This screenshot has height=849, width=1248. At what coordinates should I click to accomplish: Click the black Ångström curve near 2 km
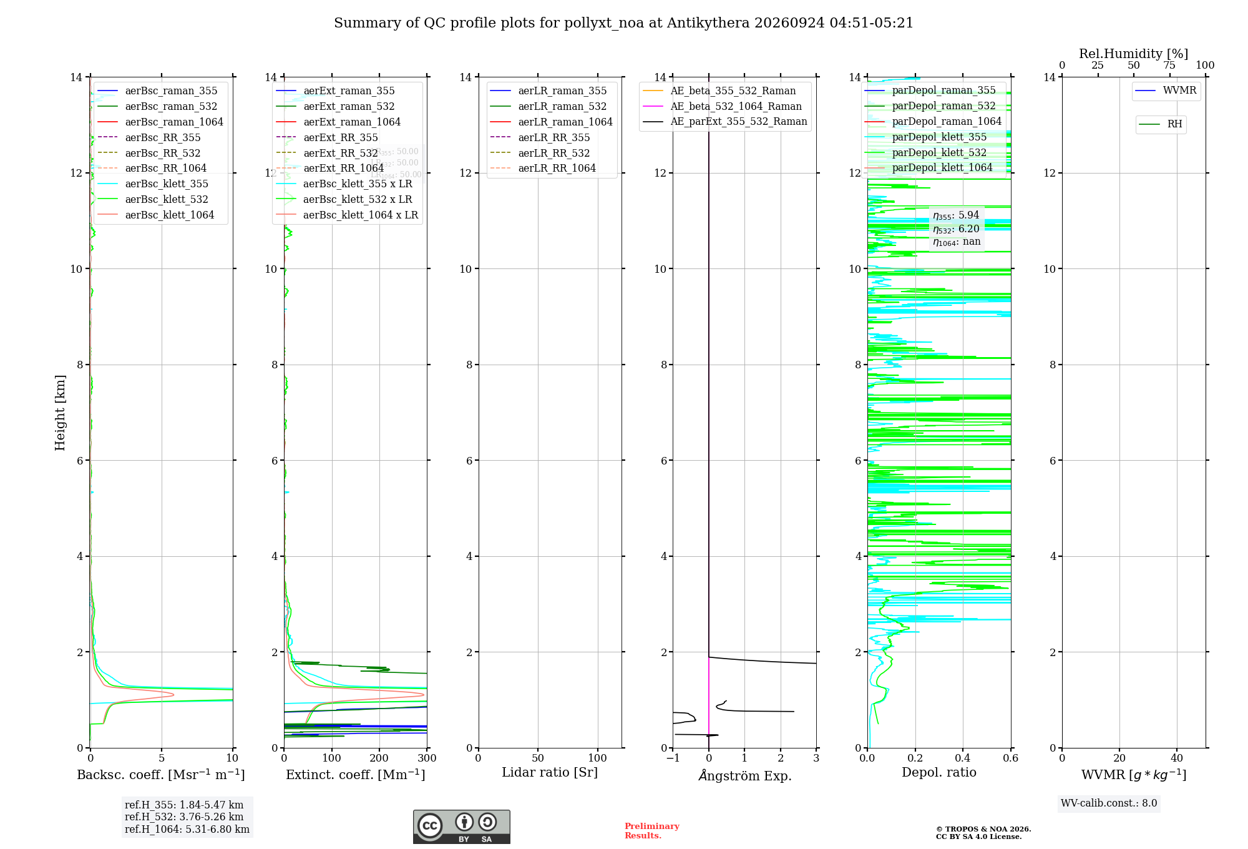tap(761, 660)
